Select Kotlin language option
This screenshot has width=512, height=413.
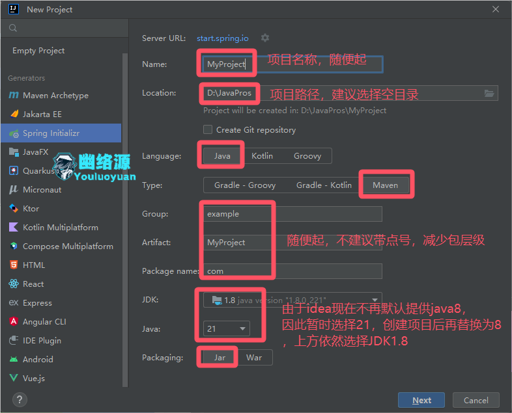pos(262,156)
